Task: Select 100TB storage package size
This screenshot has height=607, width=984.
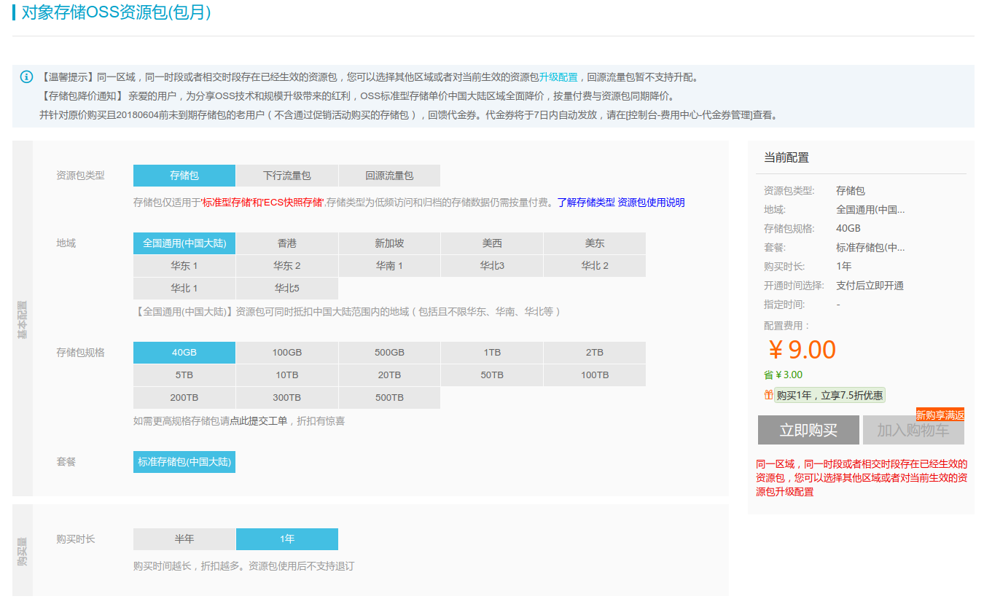Action: tap(595, 375)
